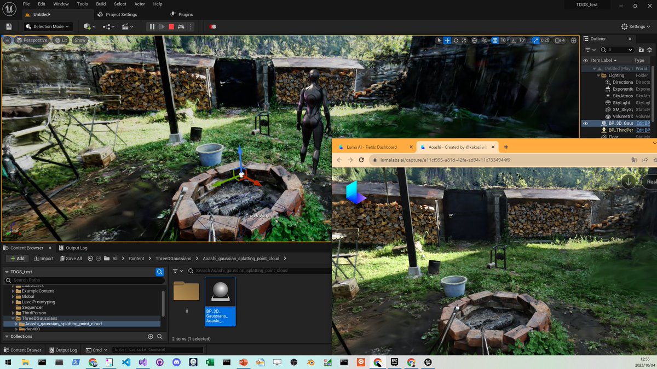Click the surface snapping icon in viewport

(485, 40)
